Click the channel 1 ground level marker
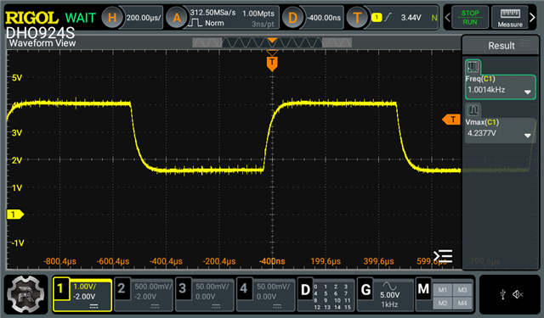This screenshot has height=318, width=544. point(15,215)
